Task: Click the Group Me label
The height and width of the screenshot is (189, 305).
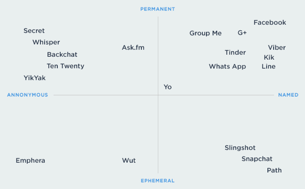Action: coord(205,33)
